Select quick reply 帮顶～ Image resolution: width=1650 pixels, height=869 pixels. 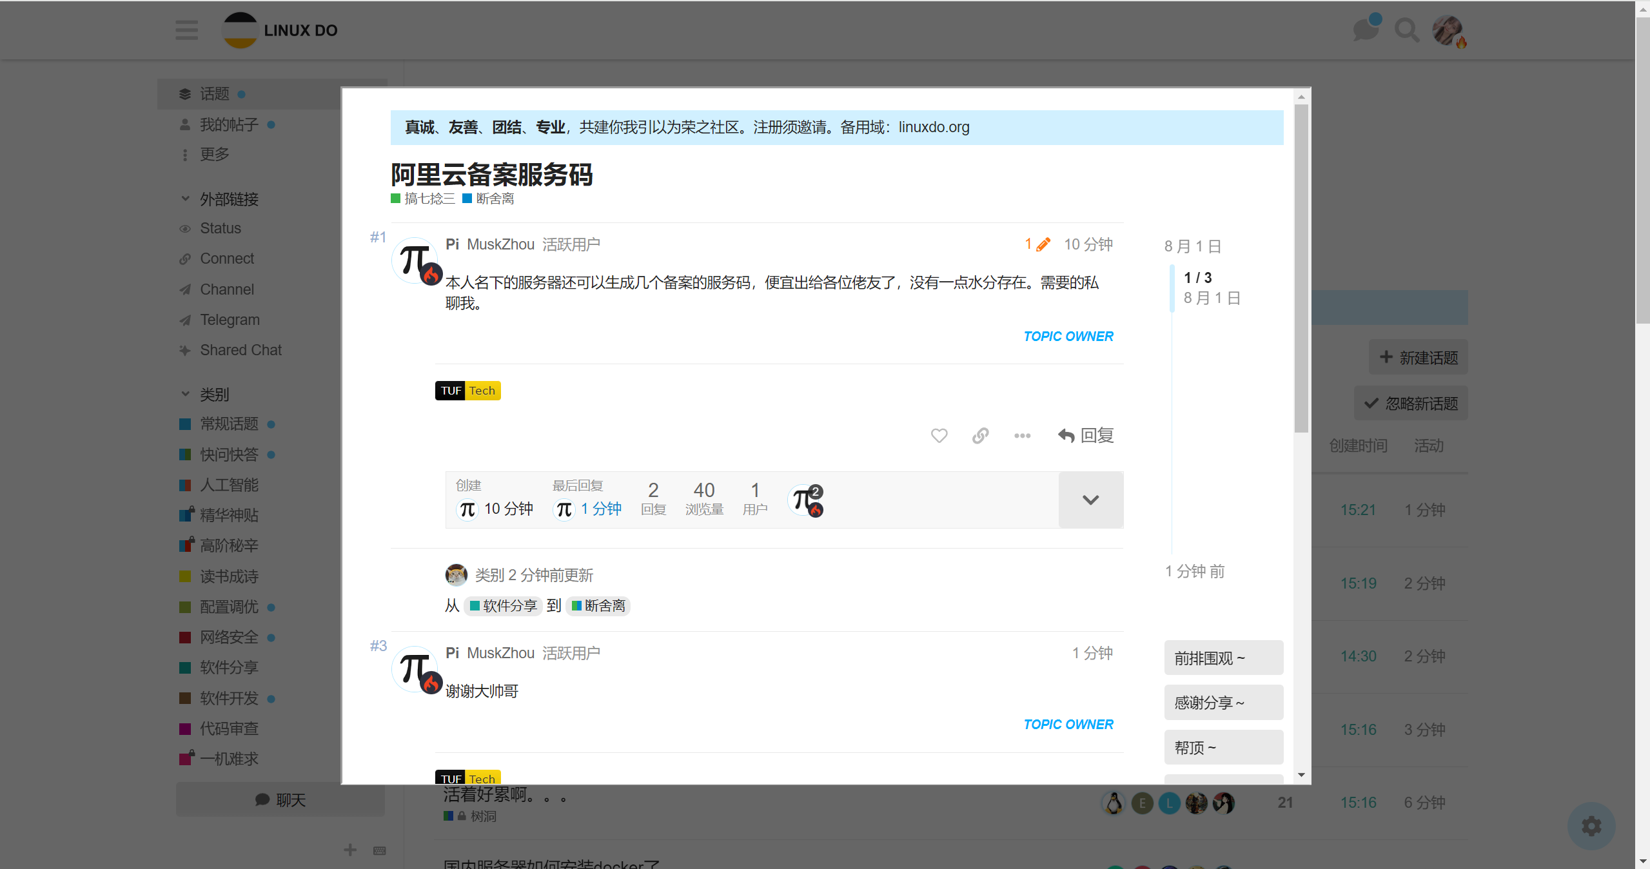[1223, 748]
